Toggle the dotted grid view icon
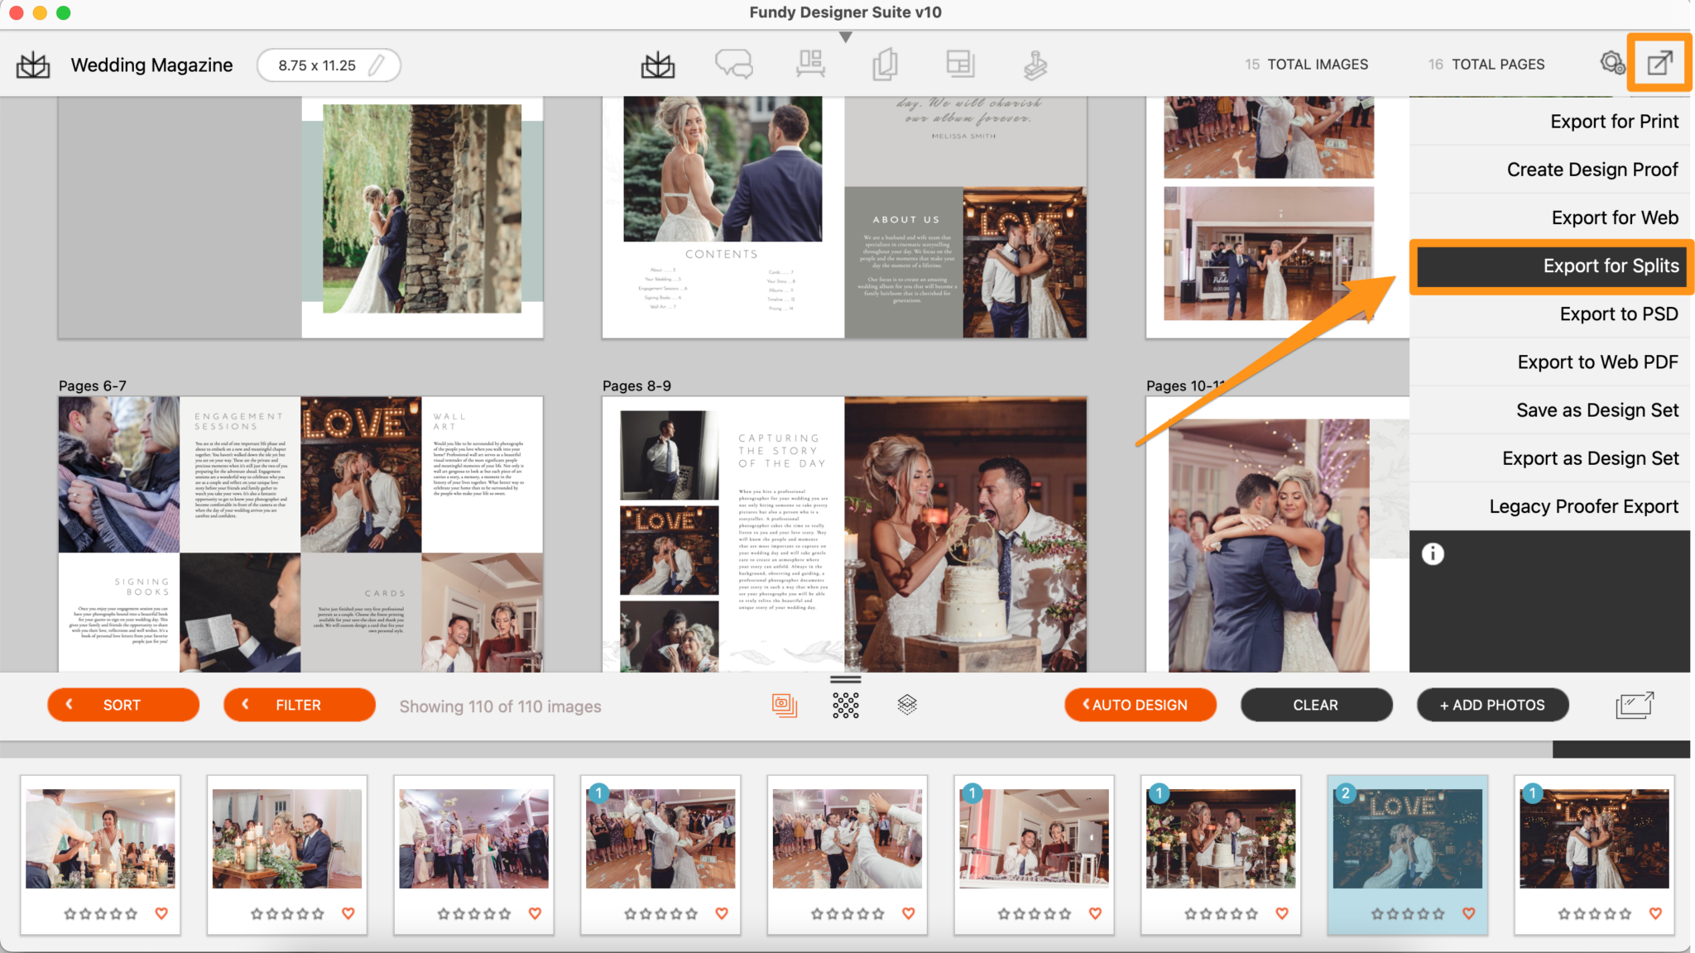Screen dimensions: 1695x953 tap(845, 705)
